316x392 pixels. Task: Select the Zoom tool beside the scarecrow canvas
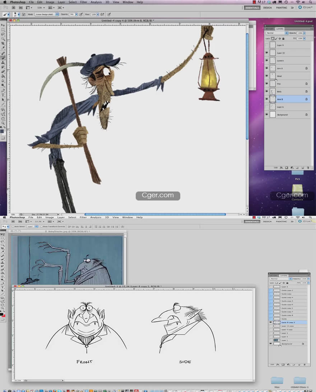click(x=3, y=123)
